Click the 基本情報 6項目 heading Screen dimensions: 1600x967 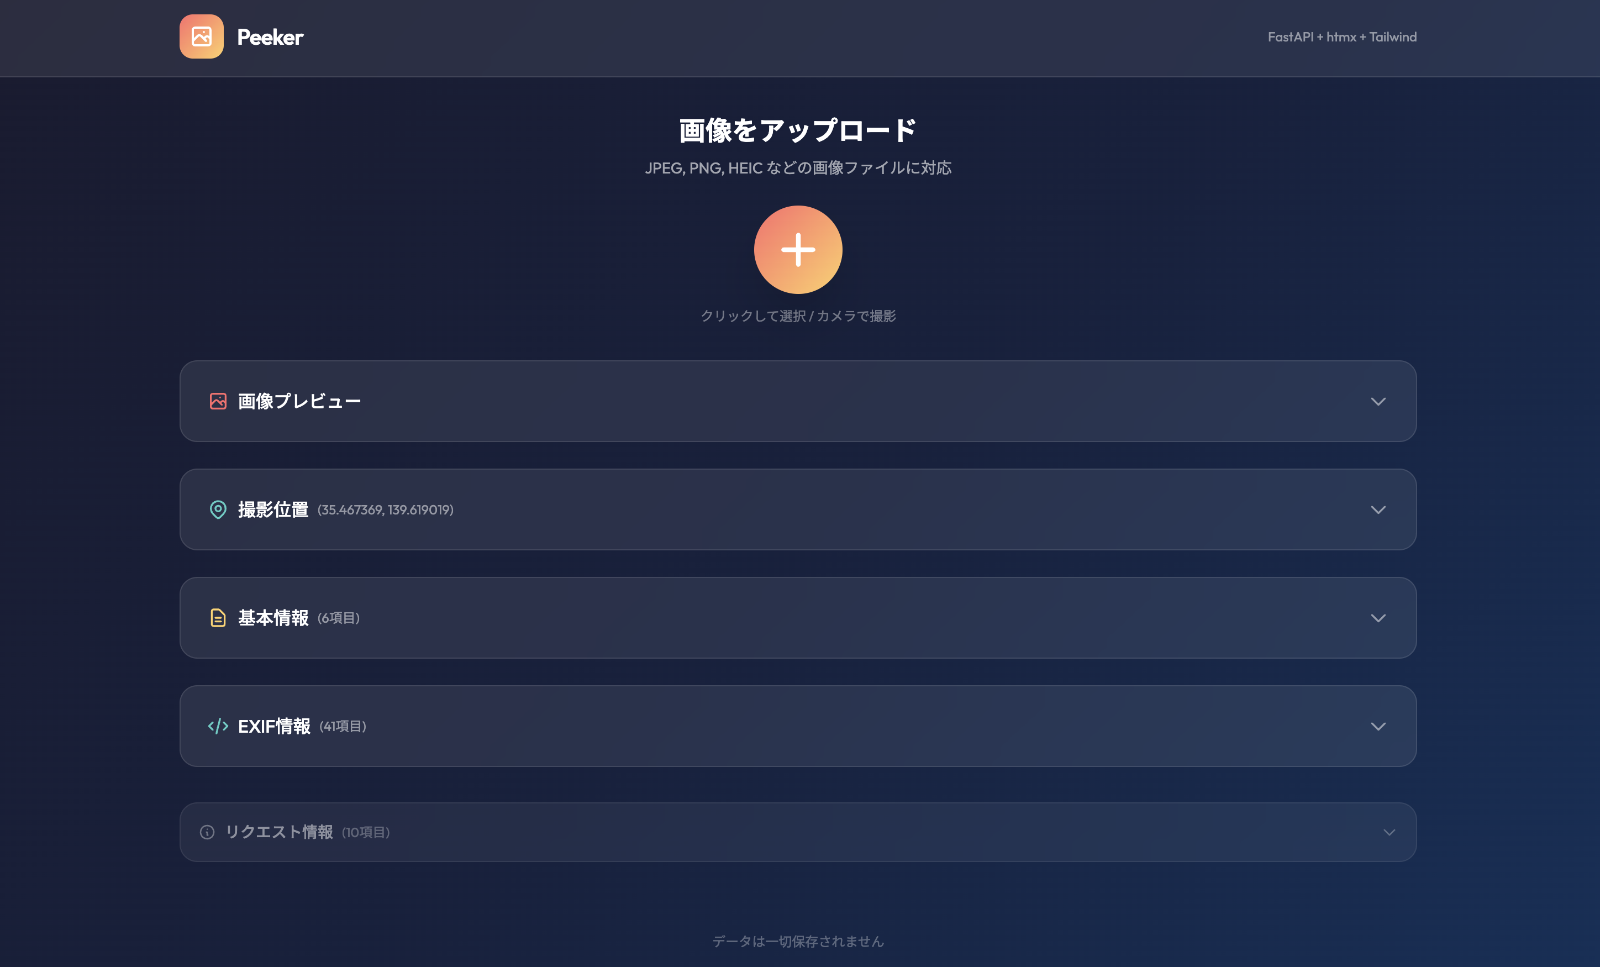click(x=299, y=618)
